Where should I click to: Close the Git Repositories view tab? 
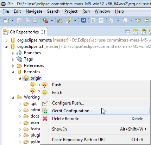[x=43, y=32]
